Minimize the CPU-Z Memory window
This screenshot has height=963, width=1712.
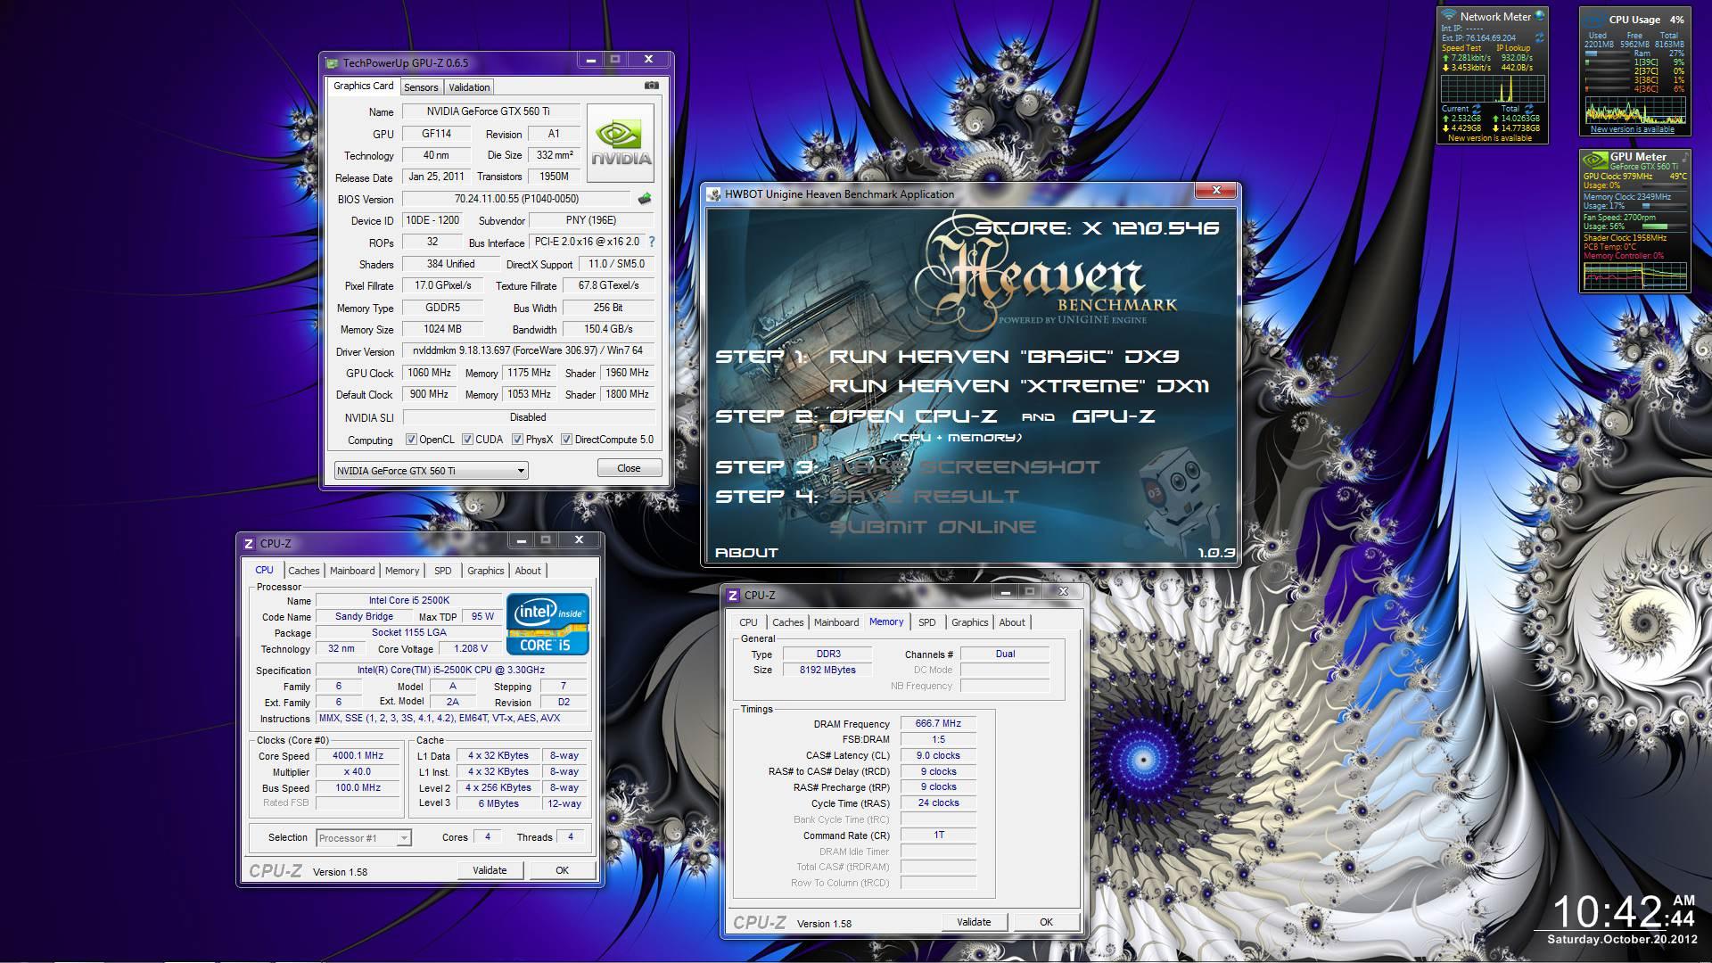1005,592
